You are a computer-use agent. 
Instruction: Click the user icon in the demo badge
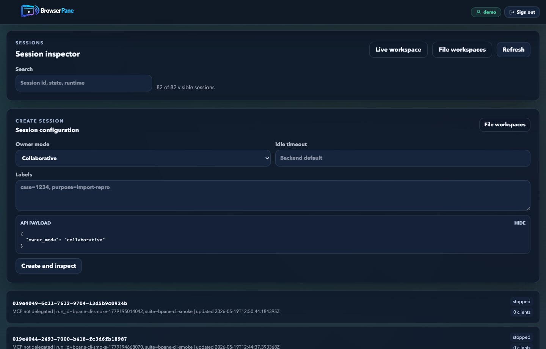pos(479,12)
